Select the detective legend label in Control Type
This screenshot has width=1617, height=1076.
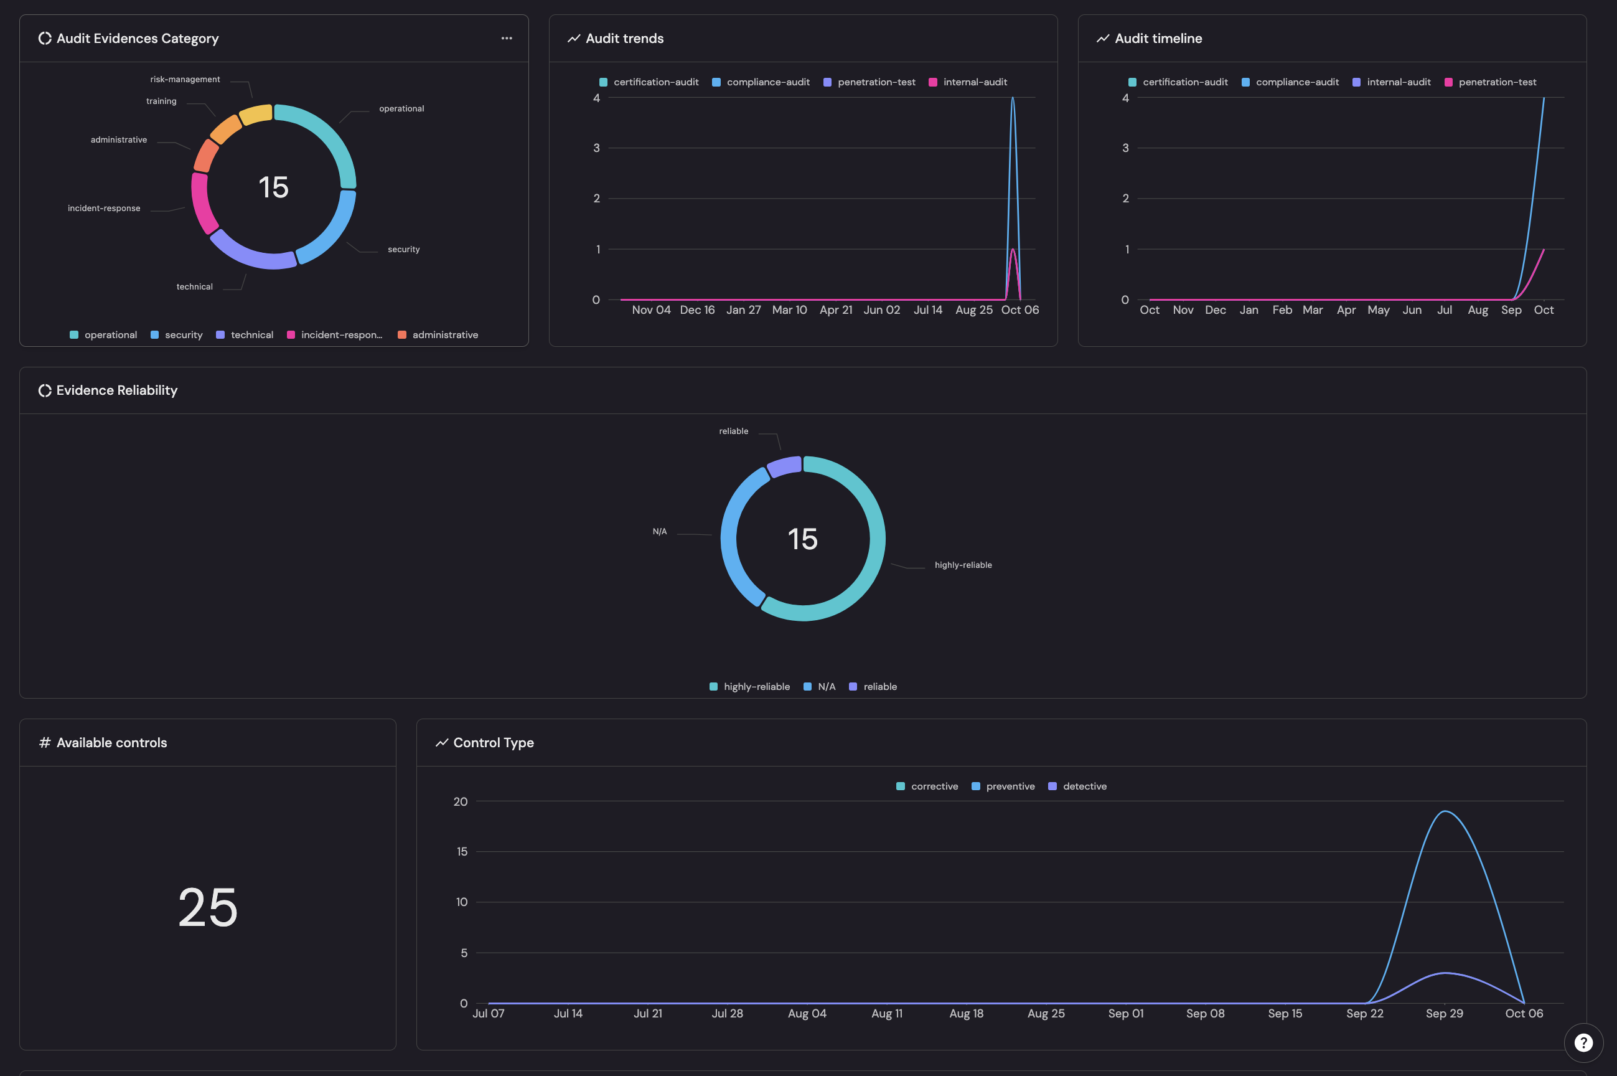coord(1085,786)
